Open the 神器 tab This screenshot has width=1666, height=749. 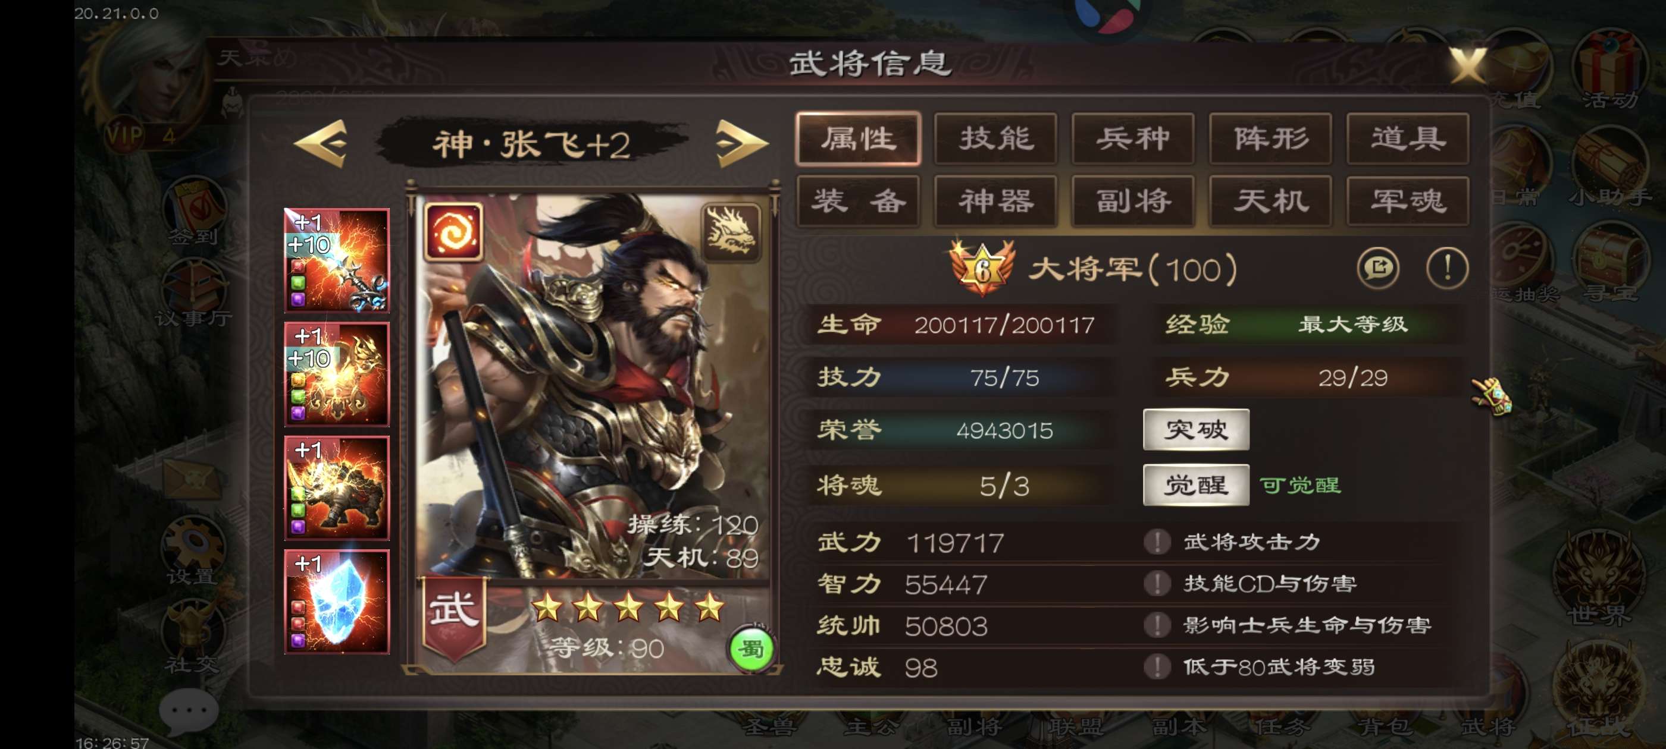tap(995, 201)
